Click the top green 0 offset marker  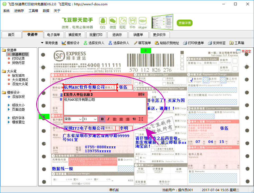pos(146,51)
